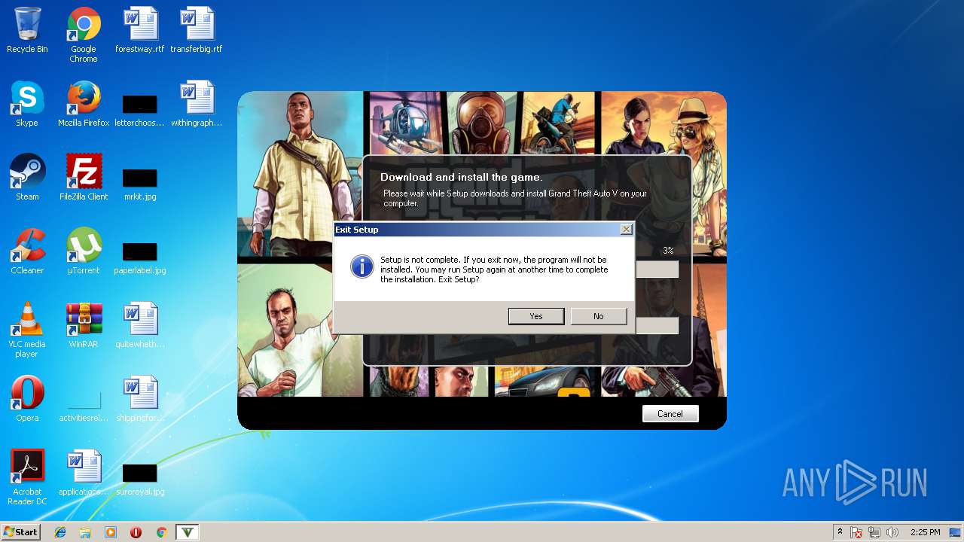The height and width of the screenshot is (542, 964).
Task: Open the Skype desktop shortcut
Action: click(27, 104)
